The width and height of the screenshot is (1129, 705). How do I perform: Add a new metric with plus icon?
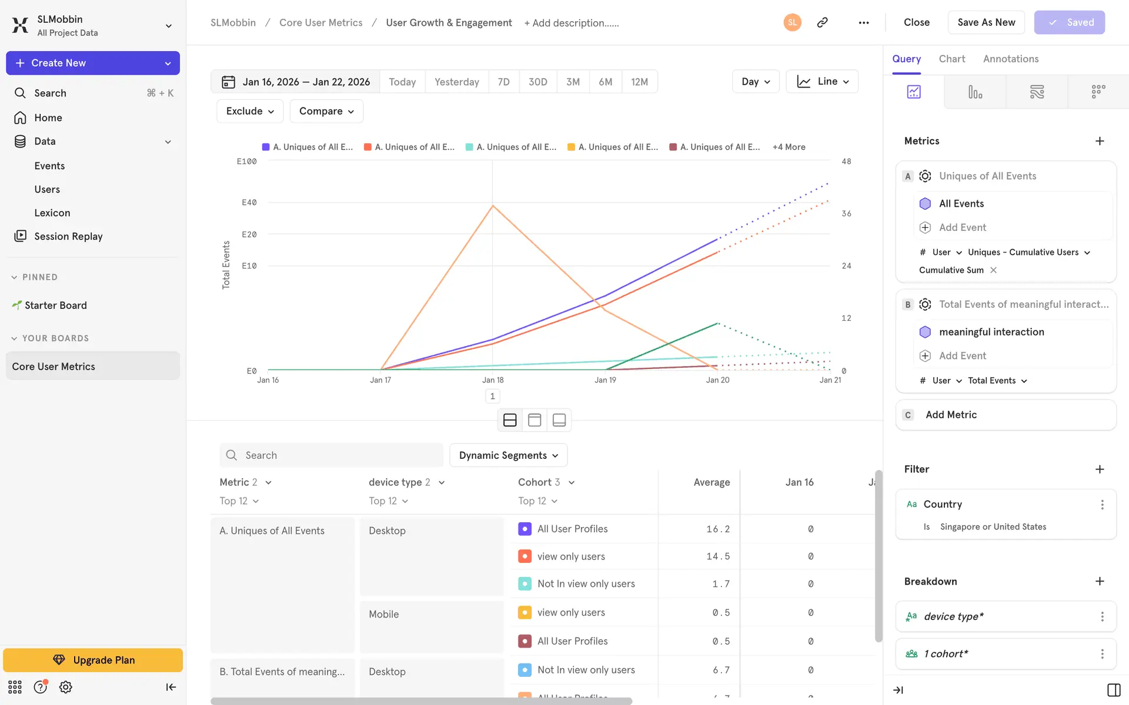pos(1100,141)
